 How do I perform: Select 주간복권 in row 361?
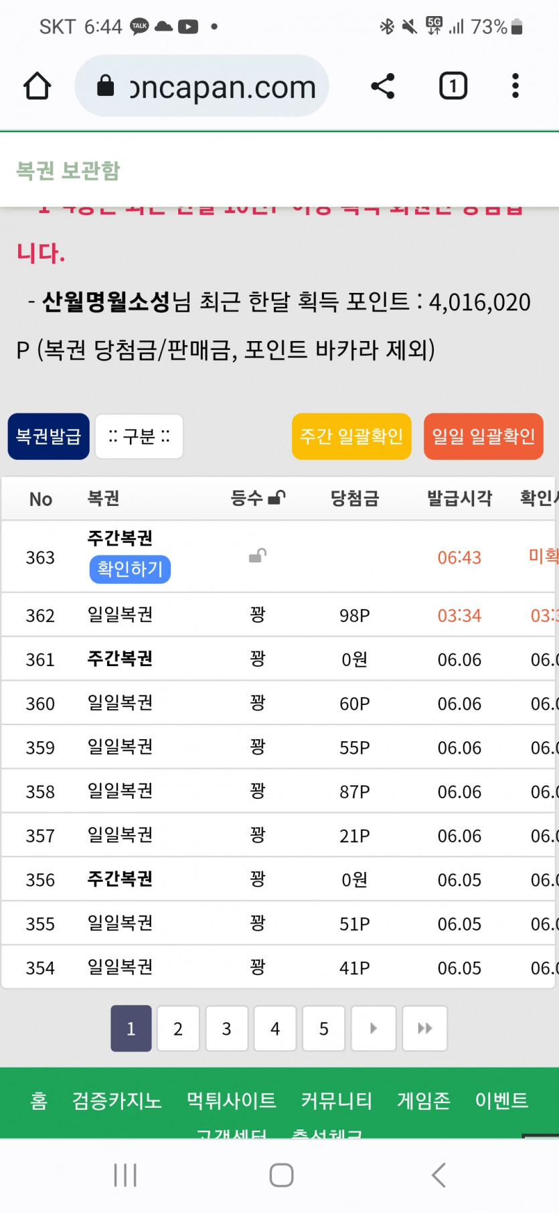(120, 659)
